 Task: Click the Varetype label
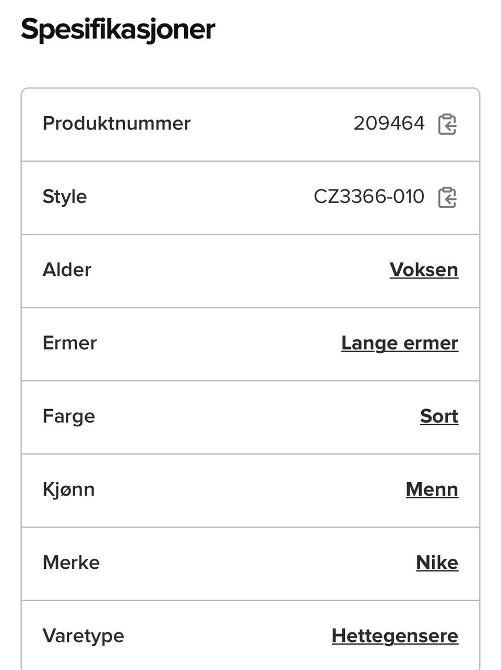pos(83,636)
